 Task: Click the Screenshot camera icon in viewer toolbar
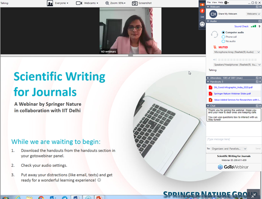134,3
